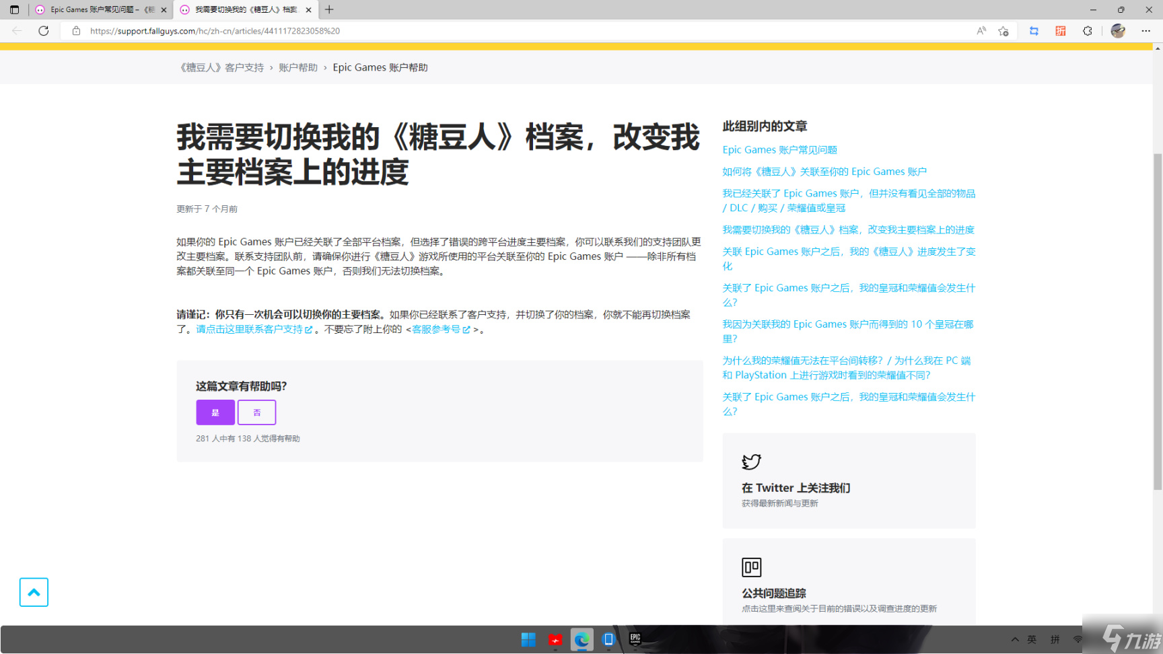
Task: Click the browser refresh icon
Action: pyautogui.click(x=44, y=31)
